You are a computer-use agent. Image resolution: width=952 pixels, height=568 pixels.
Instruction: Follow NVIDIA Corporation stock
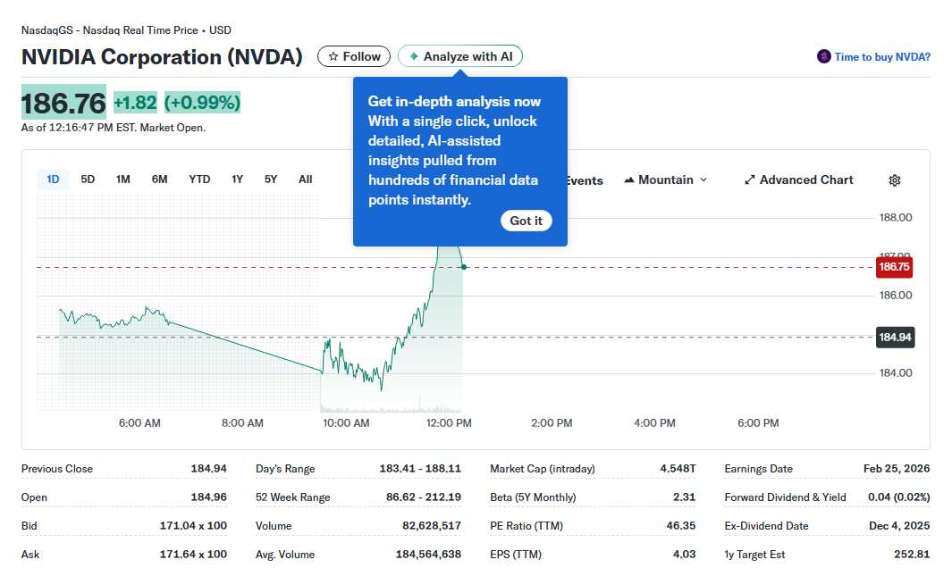tap(353, 55)
